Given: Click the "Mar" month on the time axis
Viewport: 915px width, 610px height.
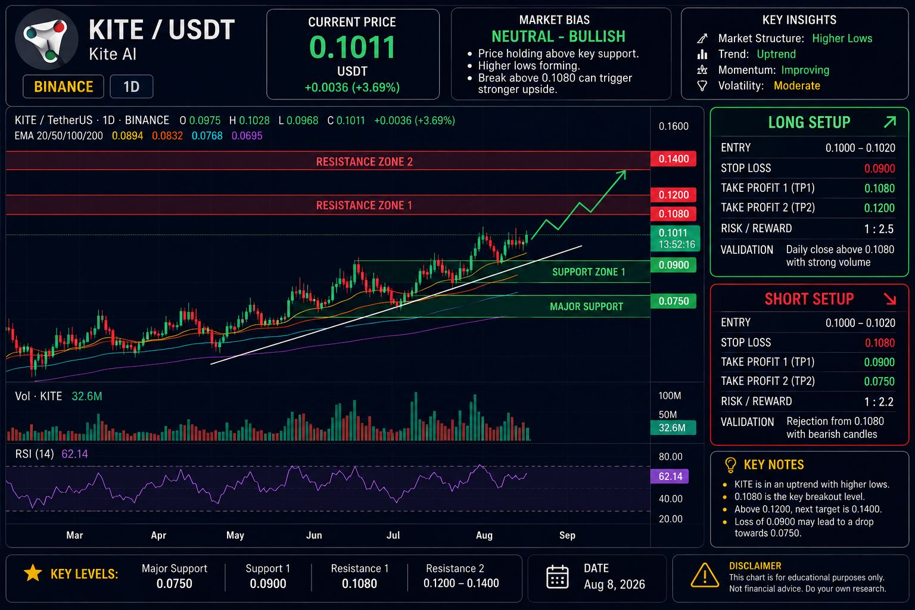Looking at the screenshot, I should [x=74, y=535].
